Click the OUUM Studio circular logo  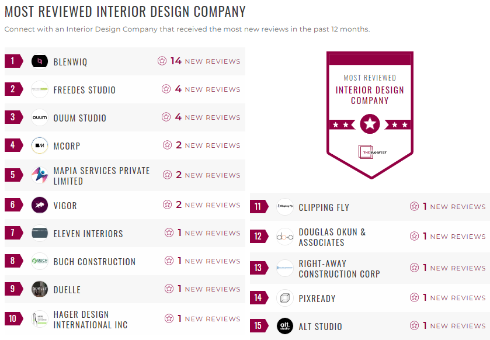click(40, 117)
